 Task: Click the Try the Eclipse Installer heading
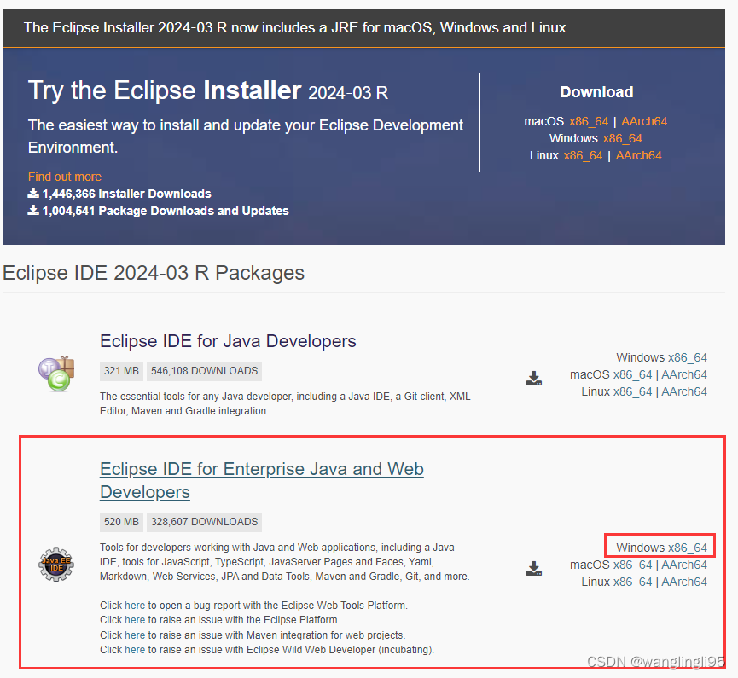(208, 90)
